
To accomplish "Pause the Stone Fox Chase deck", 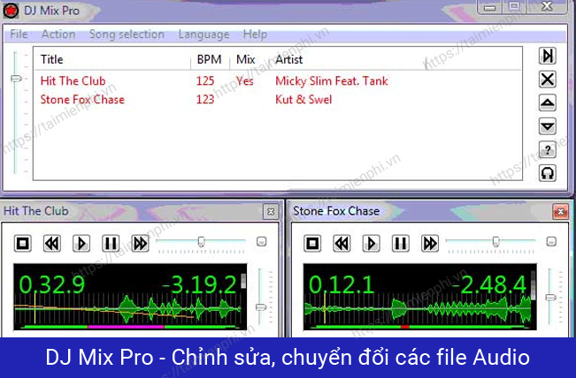I will pyautogui.click(x=401, y=244).
